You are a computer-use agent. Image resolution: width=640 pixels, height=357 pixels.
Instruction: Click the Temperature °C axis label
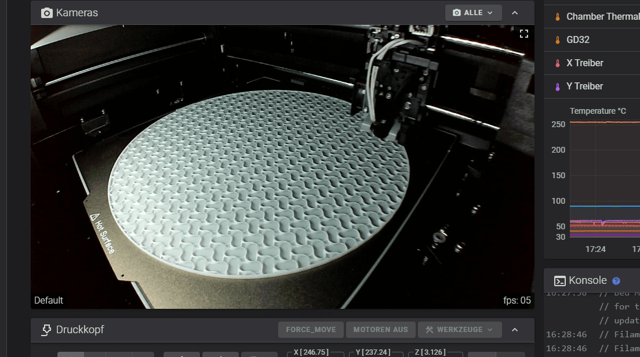click(x=598, y=111)
